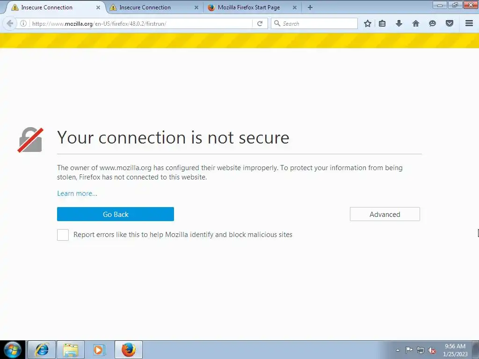Close the Mozilla Firefox Start Page tab
The width and height of the screenshot is (479, 359).
click(x=295, y=7)
